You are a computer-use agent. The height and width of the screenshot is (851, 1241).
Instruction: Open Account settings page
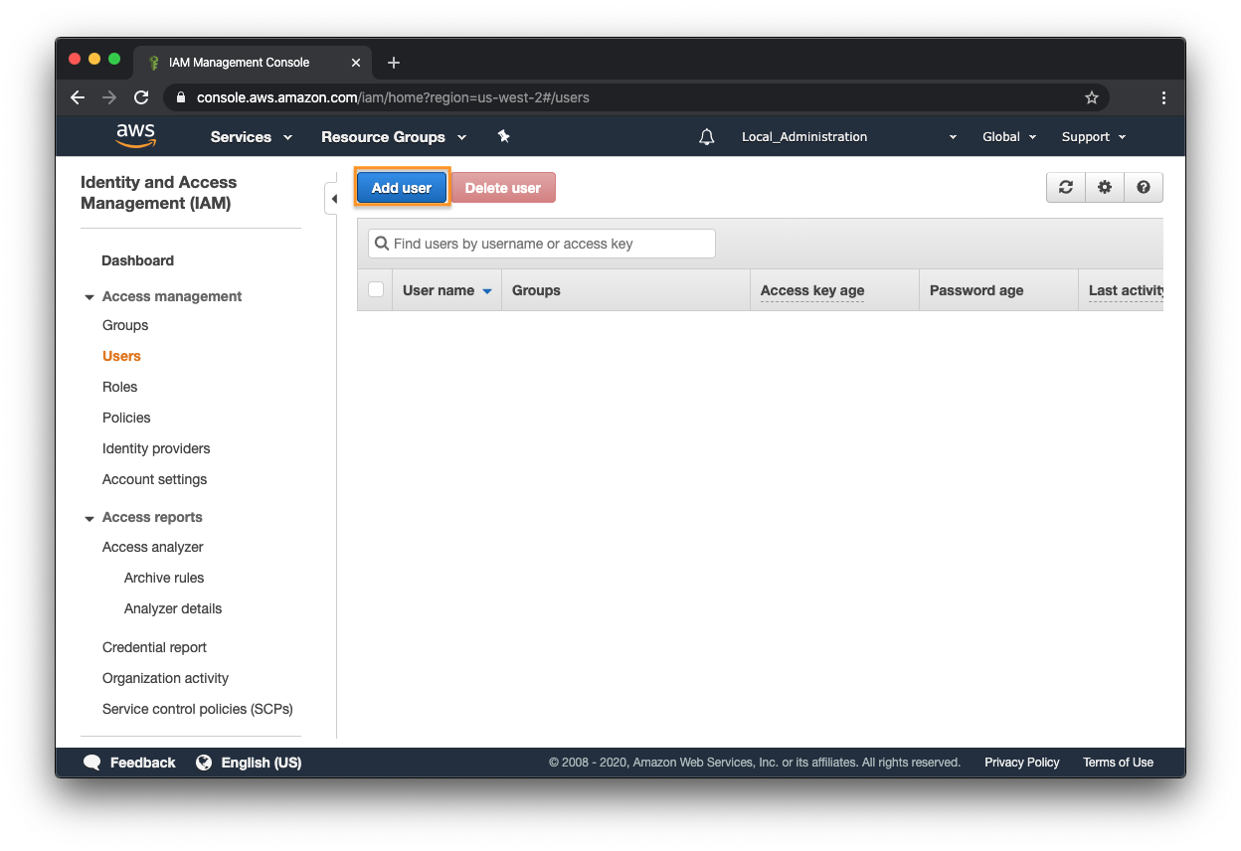pyautogui.click(x=154, y=479)
